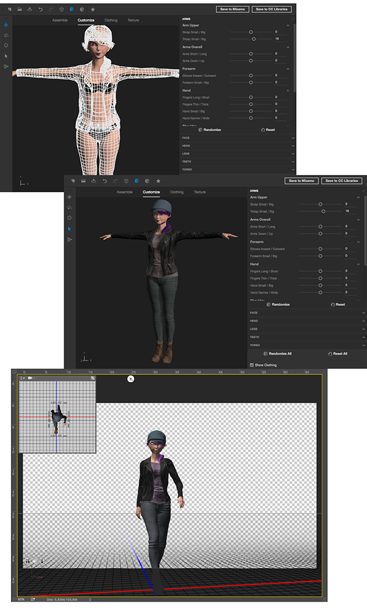The width and height of the screenshot is (367, 612).
Task: Click the Doc: 5,93M/103,6M status text
Action: click(62, 600)
